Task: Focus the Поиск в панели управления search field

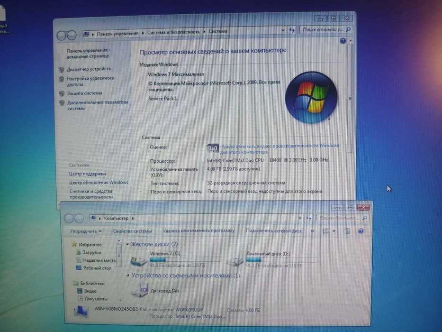Action: (326, 29)
